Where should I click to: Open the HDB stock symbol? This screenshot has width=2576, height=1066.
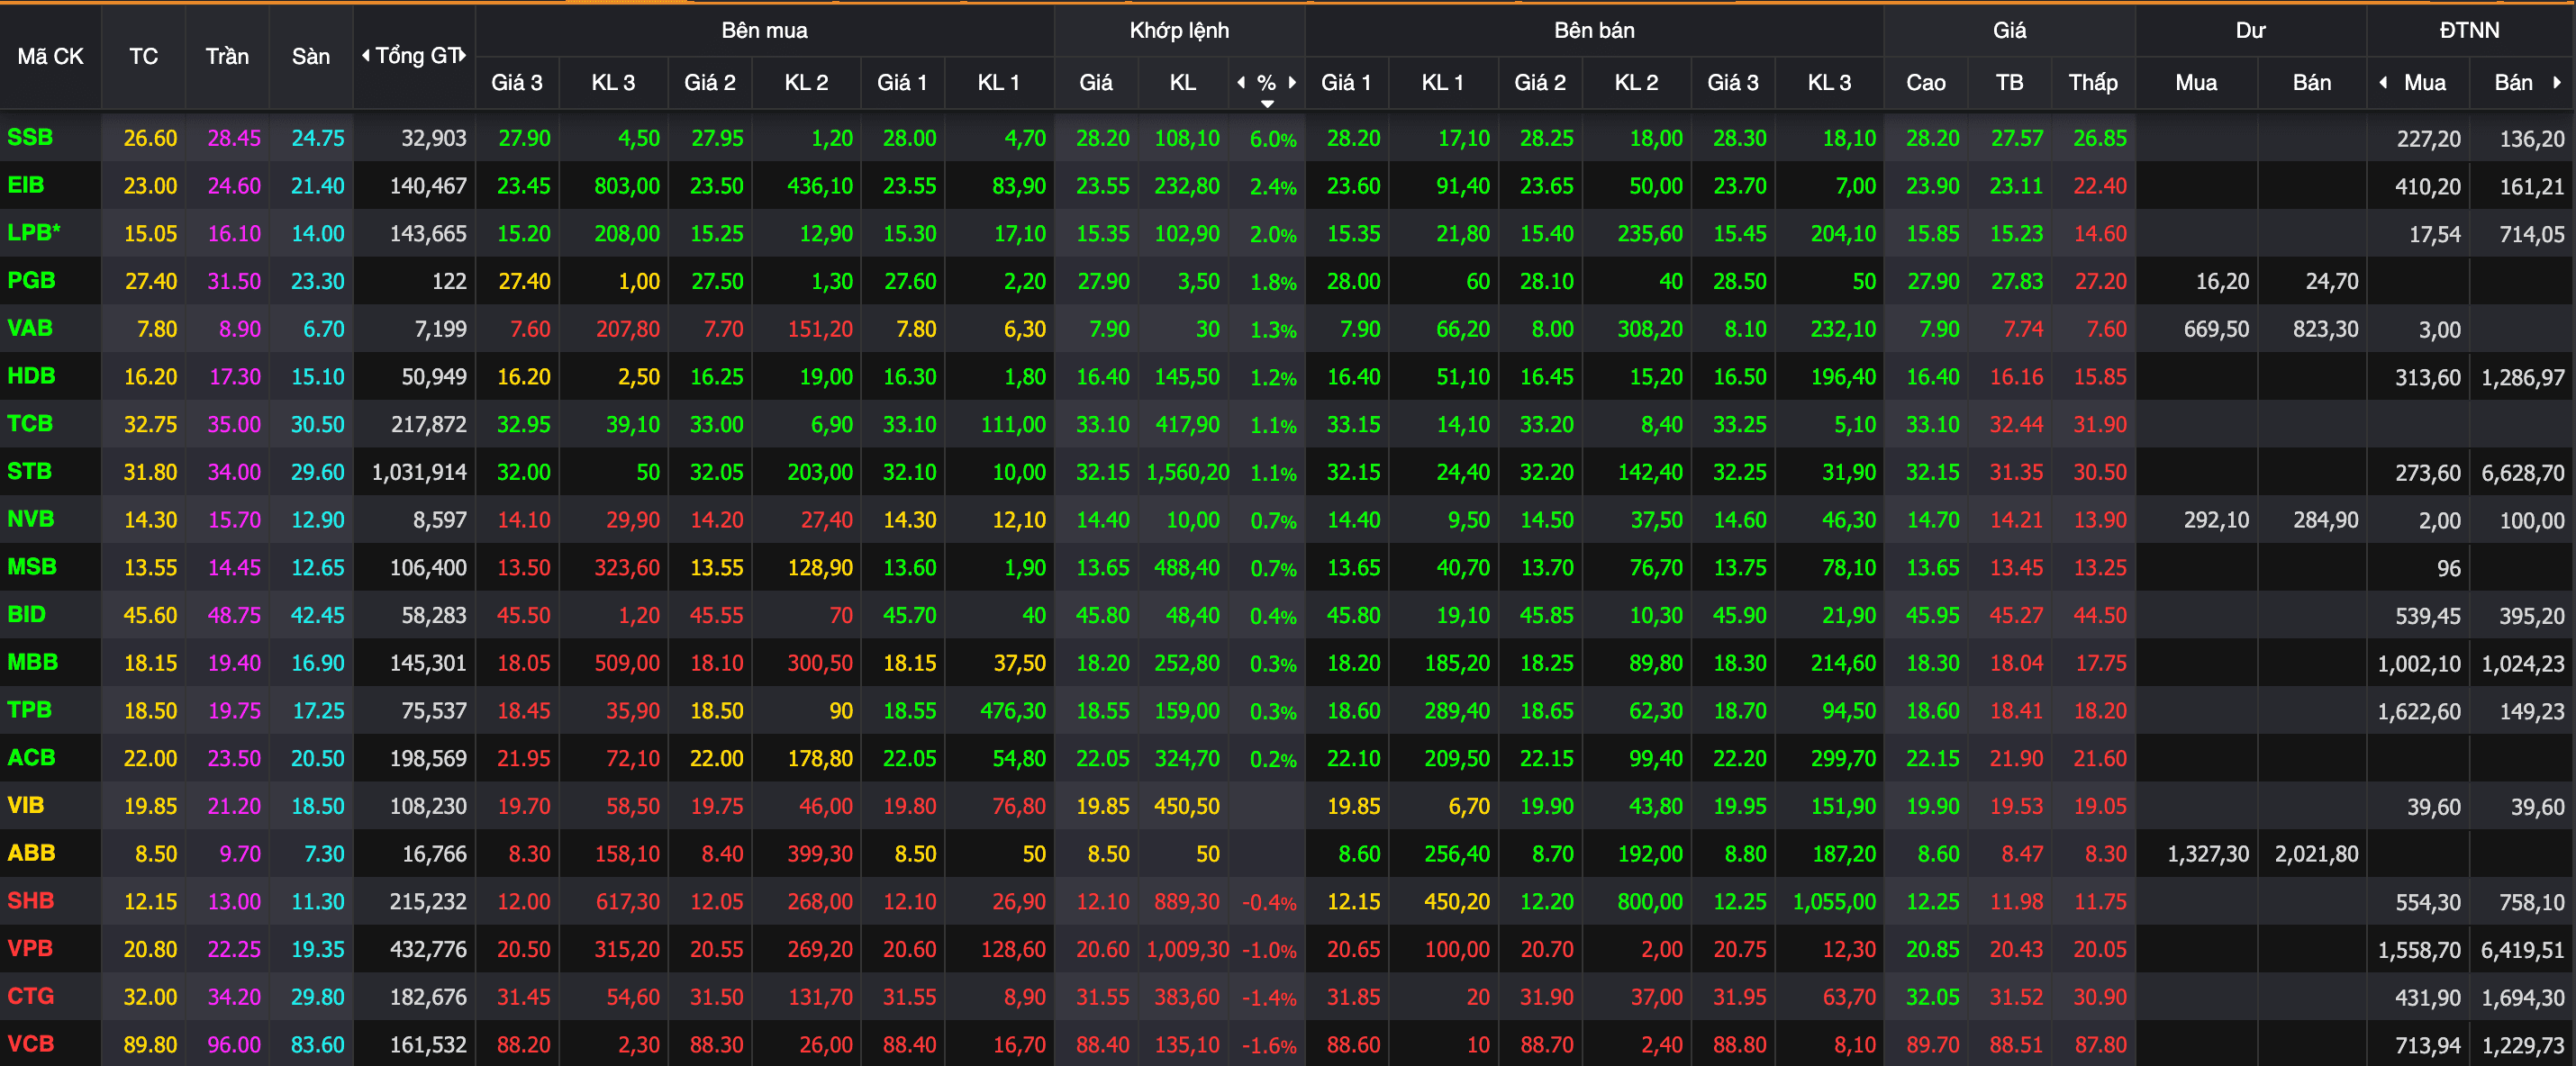31,376
